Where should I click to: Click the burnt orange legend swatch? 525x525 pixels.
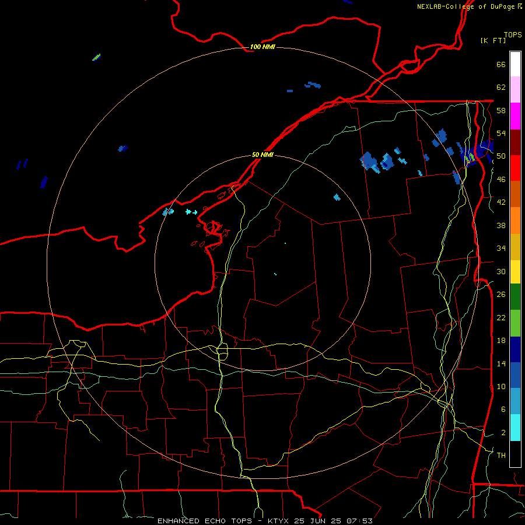pos(515,194)
